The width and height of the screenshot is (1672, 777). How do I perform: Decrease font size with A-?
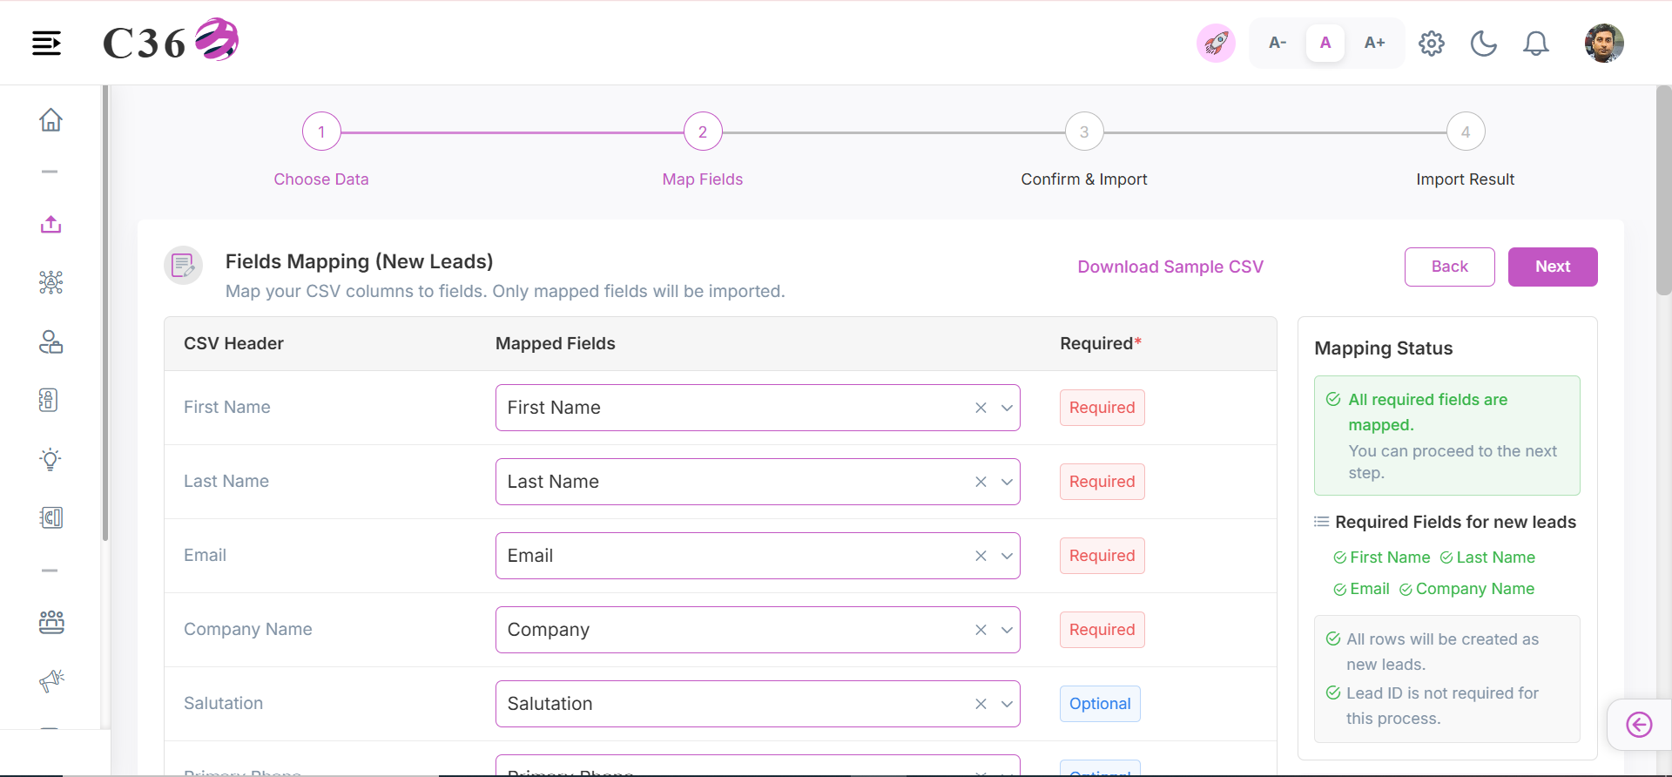pyautogui.click(x=1277, y=43)
